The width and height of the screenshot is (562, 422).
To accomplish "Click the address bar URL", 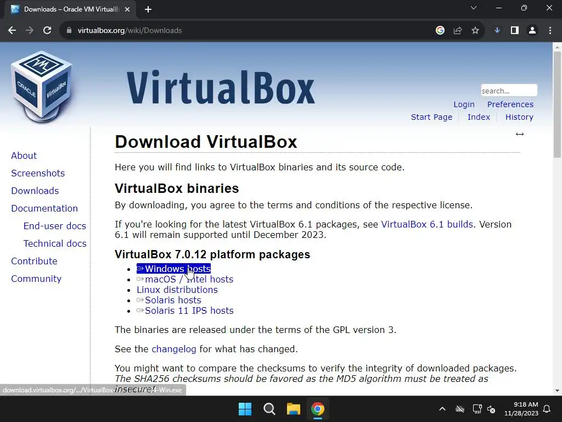I will click(130, 31).
